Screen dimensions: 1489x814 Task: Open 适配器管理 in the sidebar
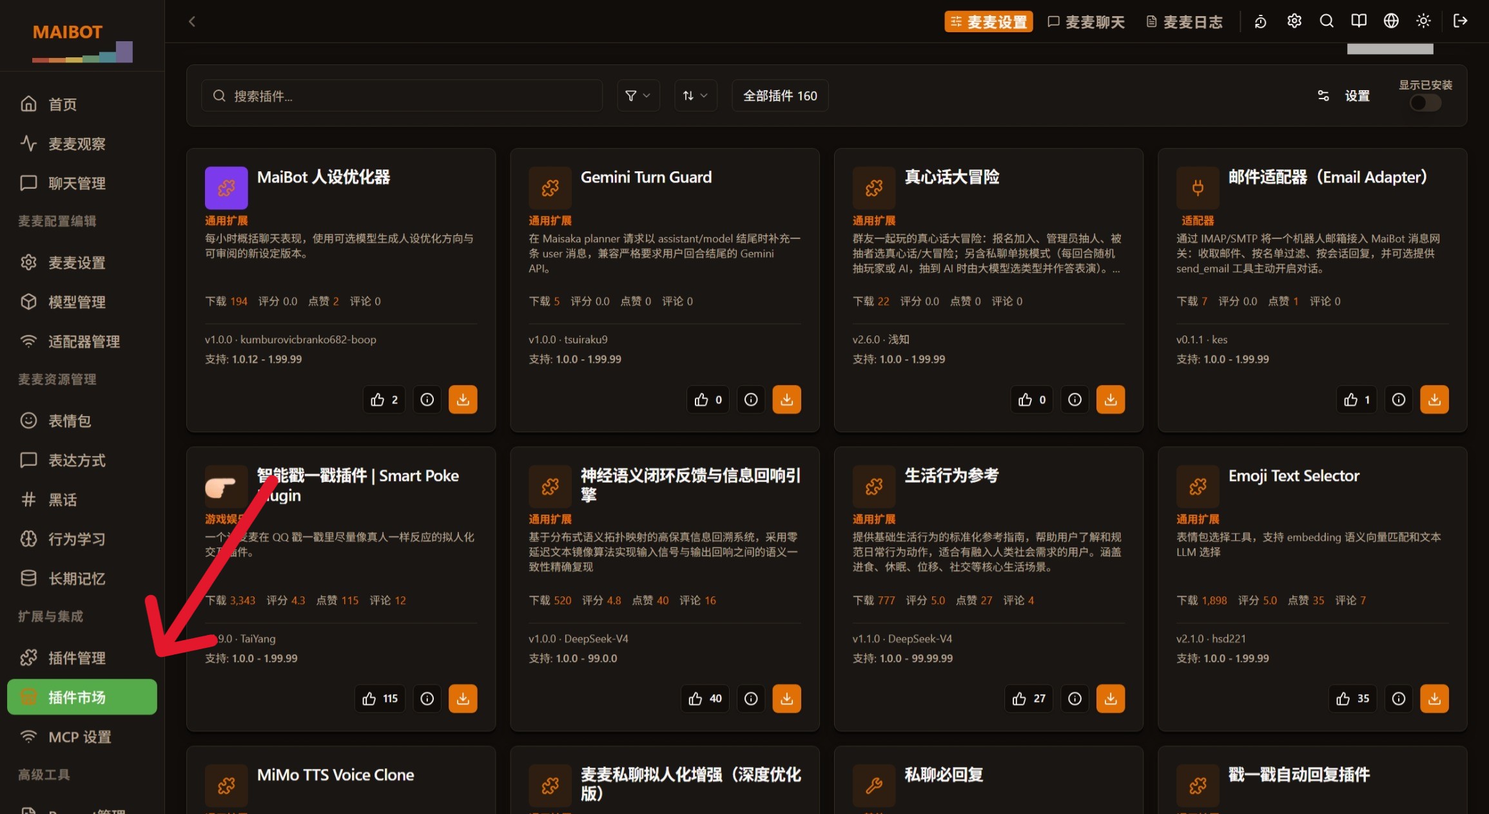[x=82, y=341]
